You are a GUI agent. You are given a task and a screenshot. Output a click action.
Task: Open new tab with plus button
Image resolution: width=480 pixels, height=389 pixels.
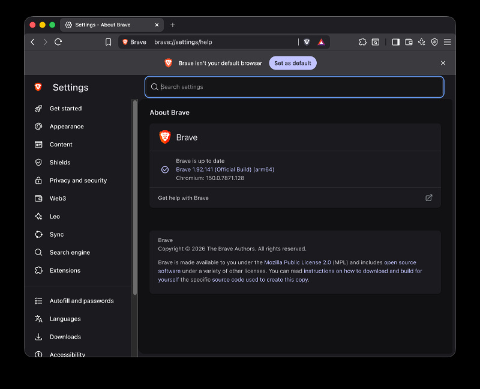(x=173, y=25)
